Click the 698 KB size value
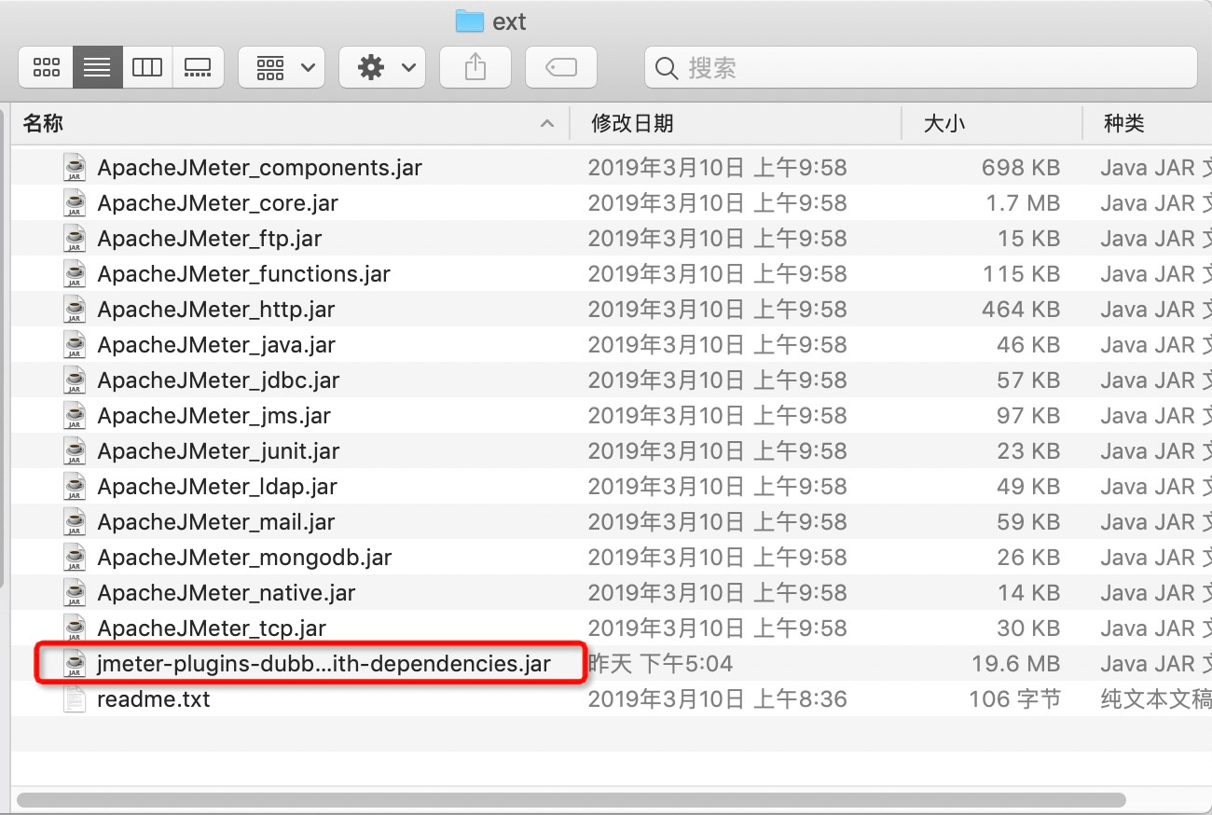 pyautogui.click(x=1021, y=168)
